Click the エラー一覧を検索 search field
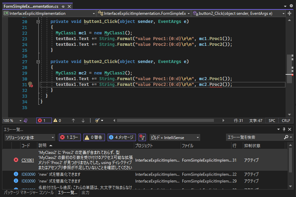Image resolution: width=296 pixels, height=197 pixels. (x=255, y=137)
